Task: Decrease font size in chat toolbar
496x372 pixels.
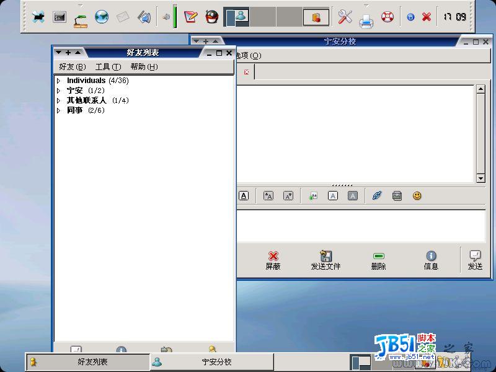Action: click(x=288, y=196)
